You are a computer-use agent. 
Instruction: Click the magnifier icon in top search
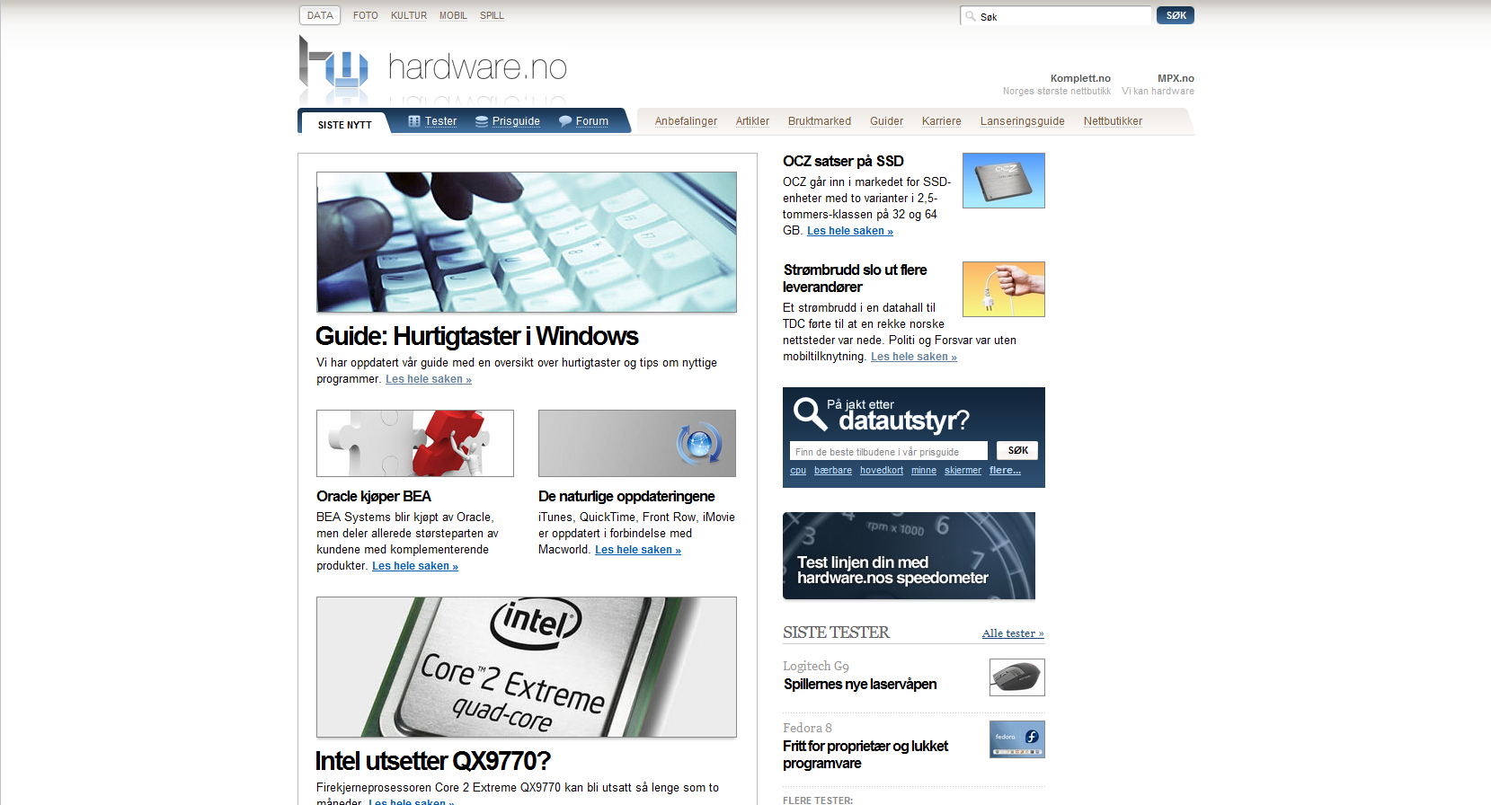(971, 16)
